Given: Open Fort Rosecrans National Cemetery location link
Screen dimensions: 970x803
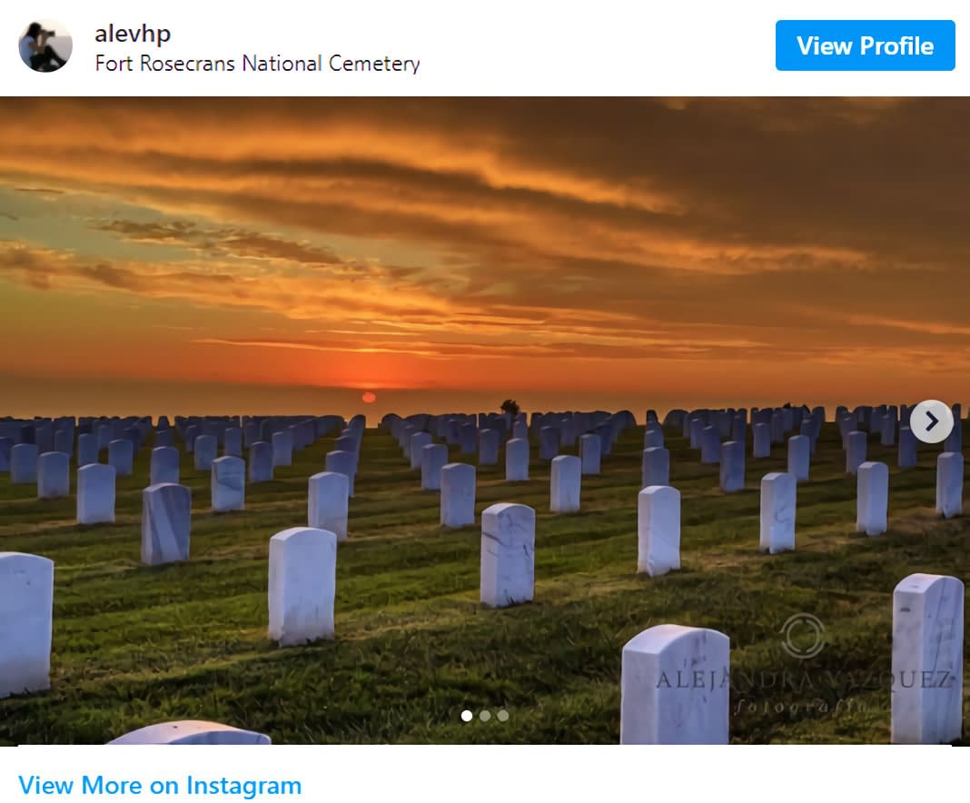Looking at the screenshot, I should pyautogui.click(x=257, y=63).
